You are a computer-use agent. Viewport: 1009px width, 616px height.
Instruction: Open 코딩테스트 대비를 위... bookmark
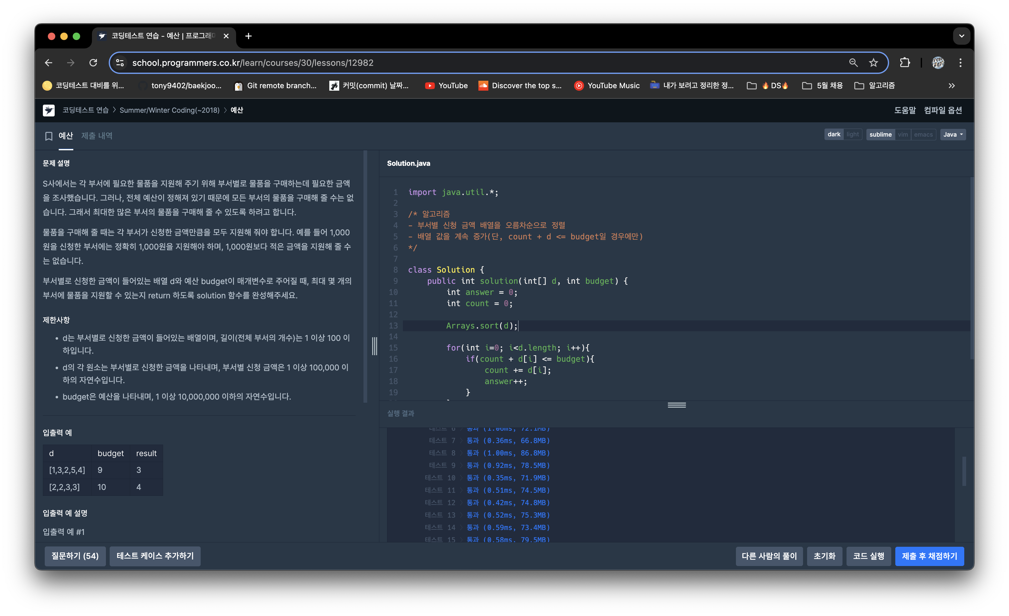[83, 86]
